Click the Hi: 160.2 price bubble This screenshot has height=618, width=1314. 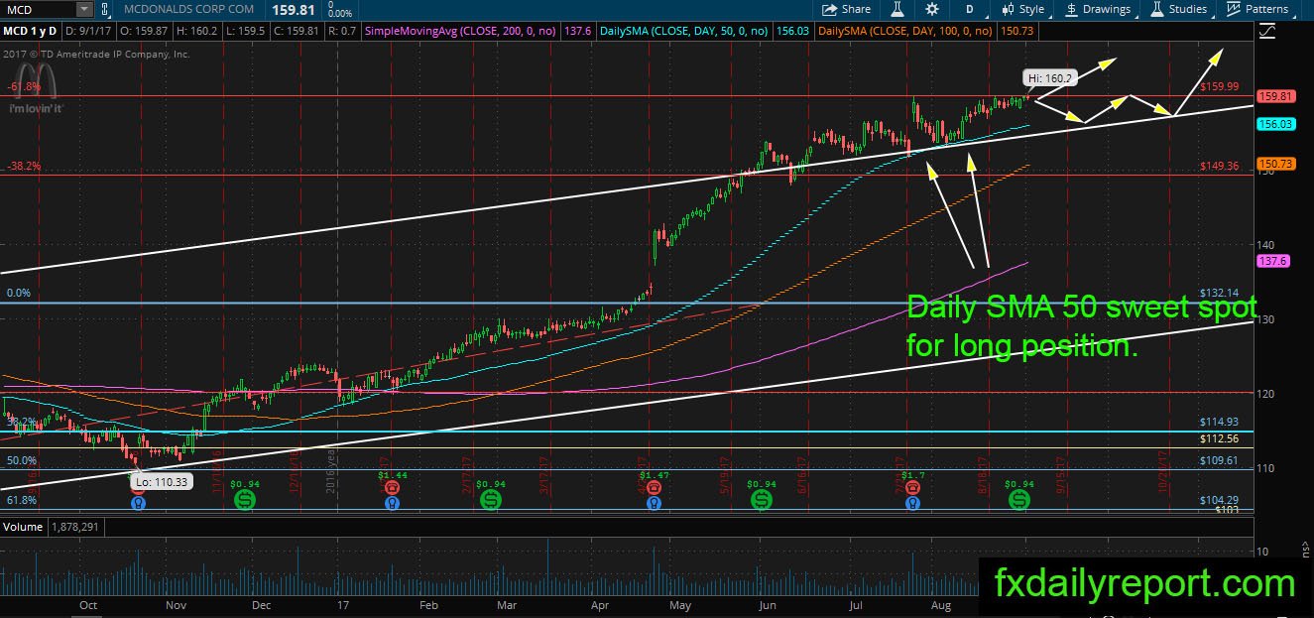pyautogui.click(x=1050, y=75)
